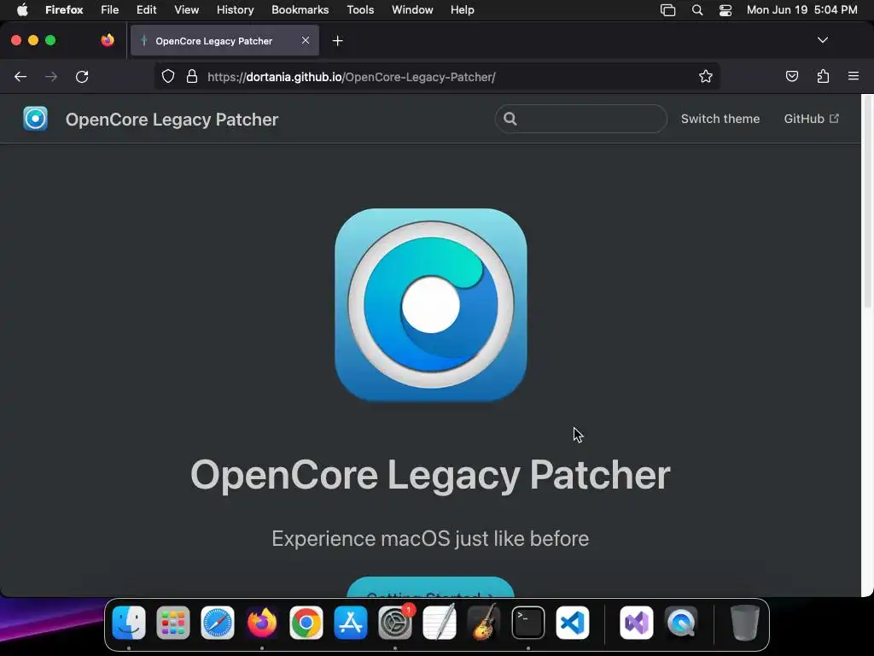Open Finder from the Dock
Viewport: 874px width, 656px height.
129,623
